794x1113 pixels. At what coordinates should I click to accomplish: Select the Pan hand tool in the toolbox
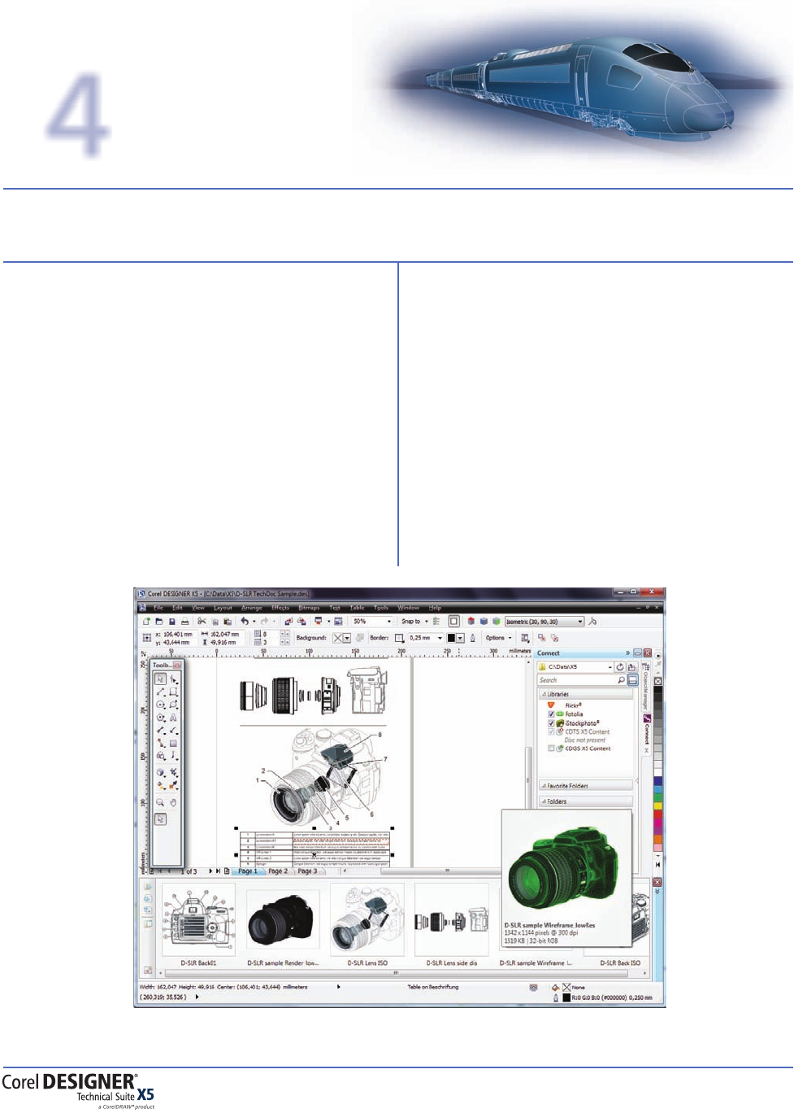point(173,802)
